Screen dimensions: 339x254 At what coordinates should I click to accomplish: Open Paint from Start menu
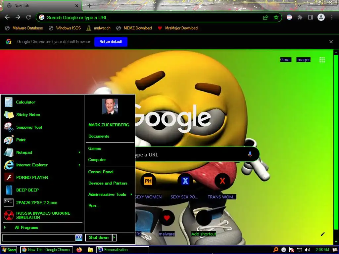pyautogui.click(x=43, y=140)
